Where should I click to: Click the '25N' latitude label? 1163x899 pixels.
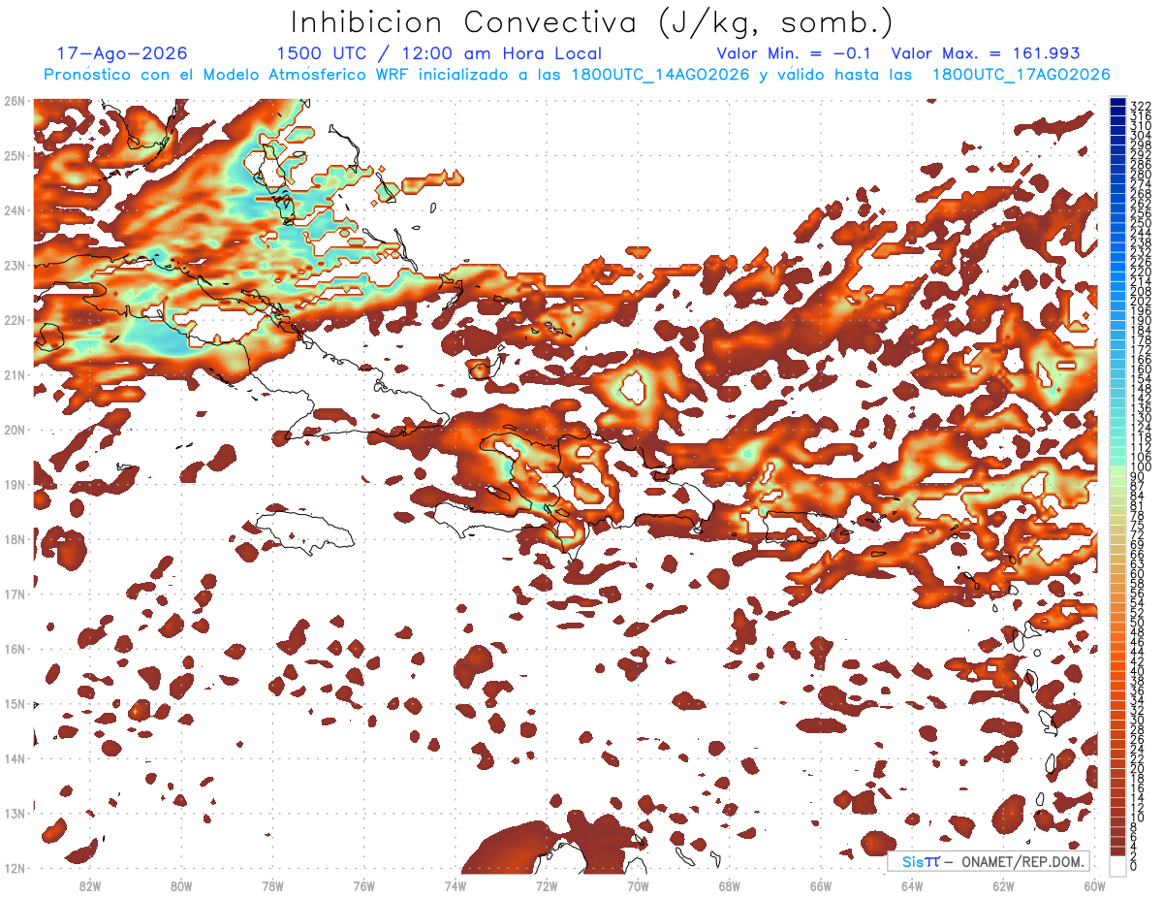(14, 155)
